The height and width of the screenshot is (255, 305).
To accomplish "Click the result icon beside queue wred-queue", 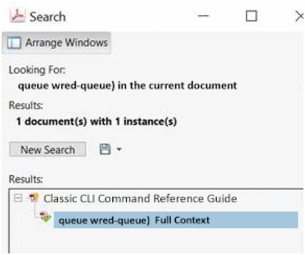I will (x=44, y=218).
